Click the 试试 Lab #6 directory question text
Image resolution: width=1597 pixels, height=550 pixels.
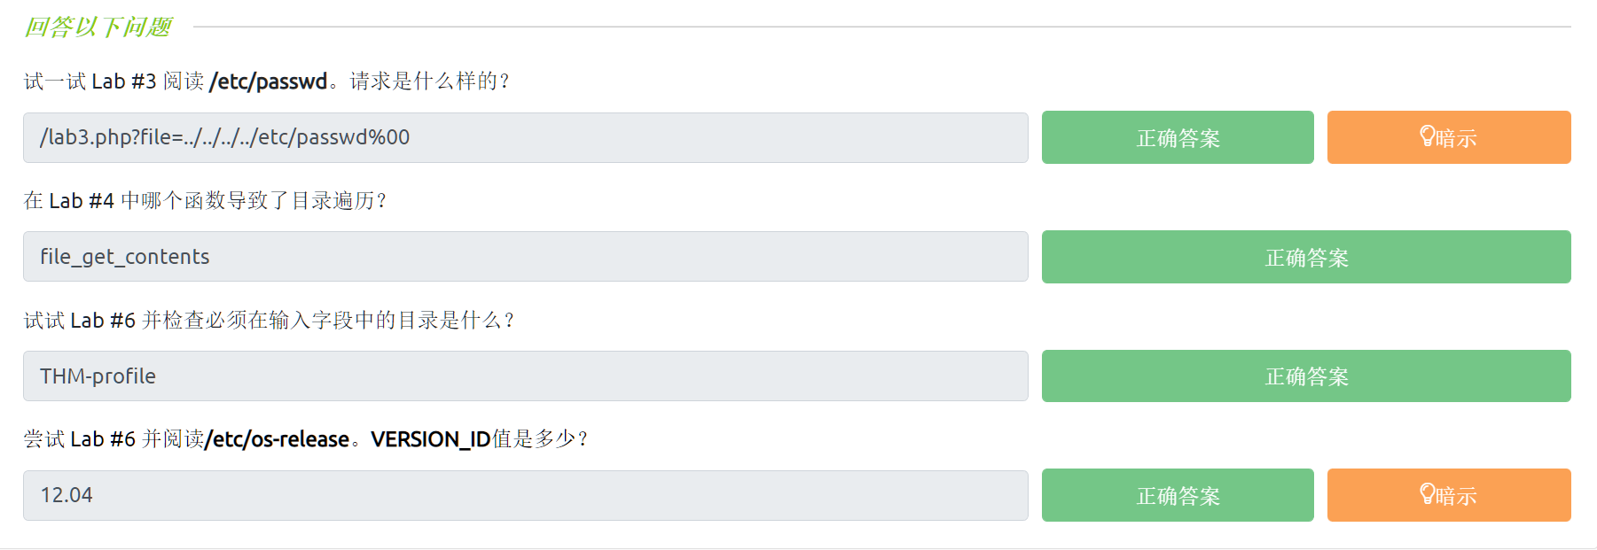[268, 321]
